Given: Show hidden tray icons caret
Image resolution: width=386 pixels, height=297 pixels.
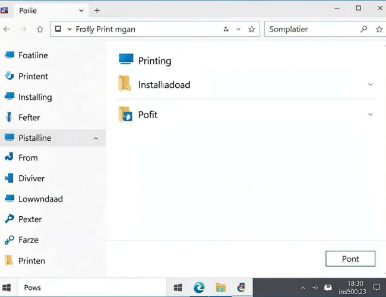Looking at the screenshot, I should click(x=303, y=287).
